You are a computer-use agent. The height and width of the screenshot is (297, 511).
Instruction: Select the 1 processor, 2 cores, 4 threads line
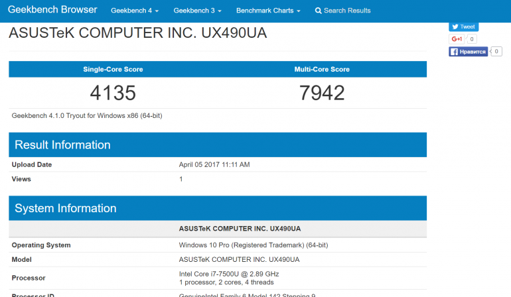click(x=226, y=282)
